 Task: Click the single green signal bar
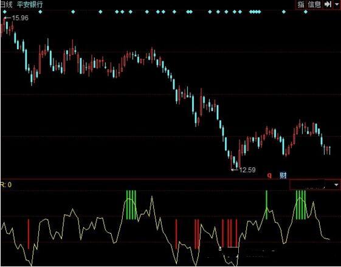pyautogui.click(x=267, y=205)
